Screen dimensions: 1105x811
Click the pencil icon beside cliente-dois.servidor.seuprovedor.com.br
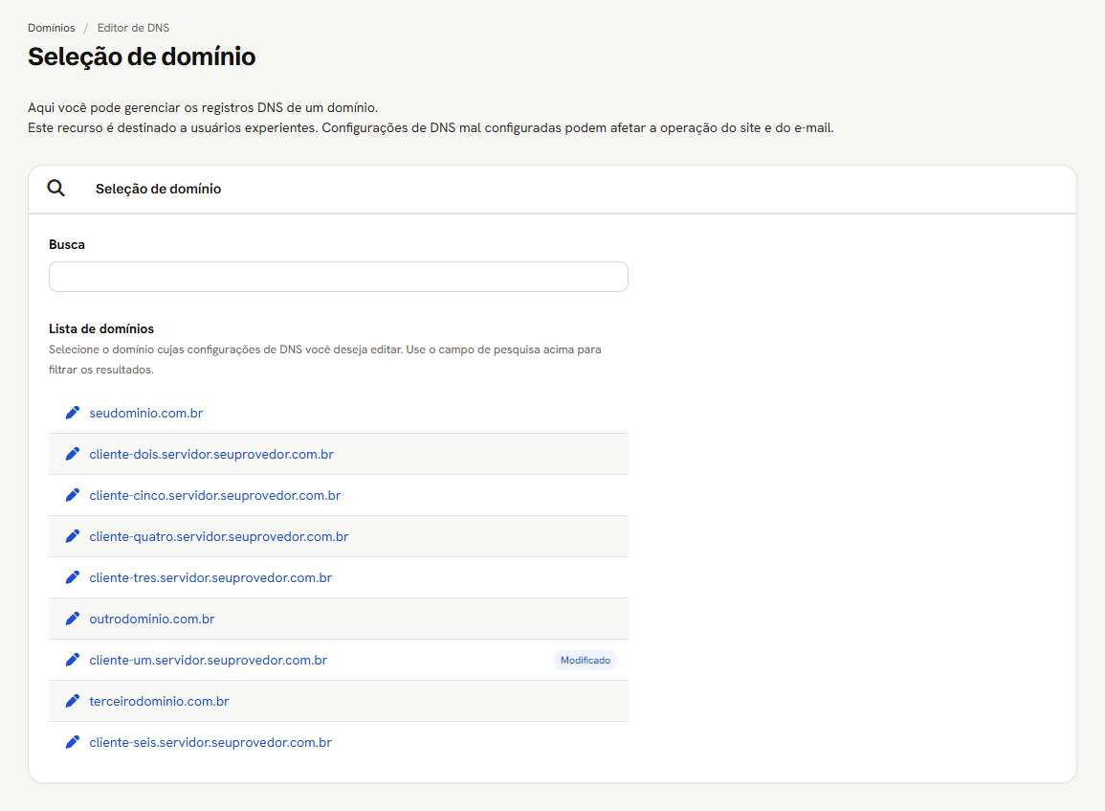click(x=73, y=454)
